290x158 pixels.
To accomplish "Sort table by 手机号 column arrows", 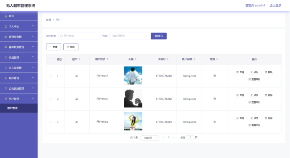I will (168, 59).
